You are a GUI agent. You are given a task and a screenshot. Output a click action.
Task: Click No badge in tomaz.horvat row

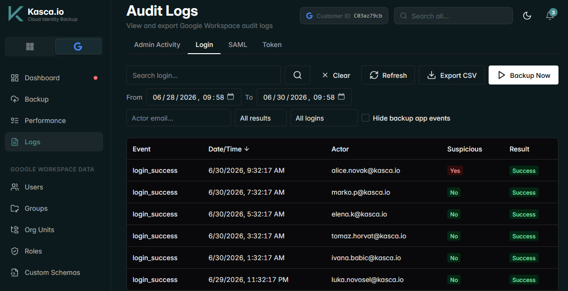454,236
